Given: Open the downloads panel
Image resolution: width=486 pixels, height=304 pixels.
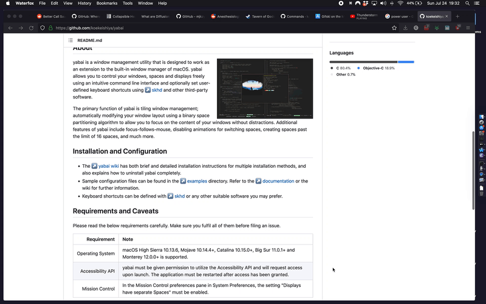Looking at the screenshot, I should 405,28.
